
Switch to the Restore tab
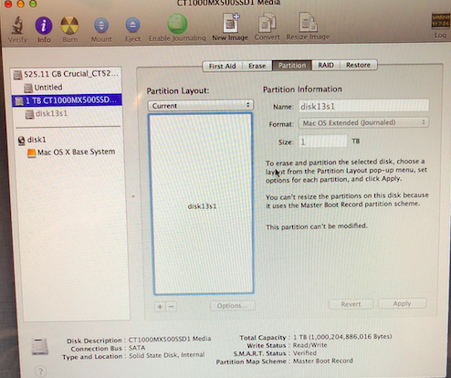tap(358, 65)
